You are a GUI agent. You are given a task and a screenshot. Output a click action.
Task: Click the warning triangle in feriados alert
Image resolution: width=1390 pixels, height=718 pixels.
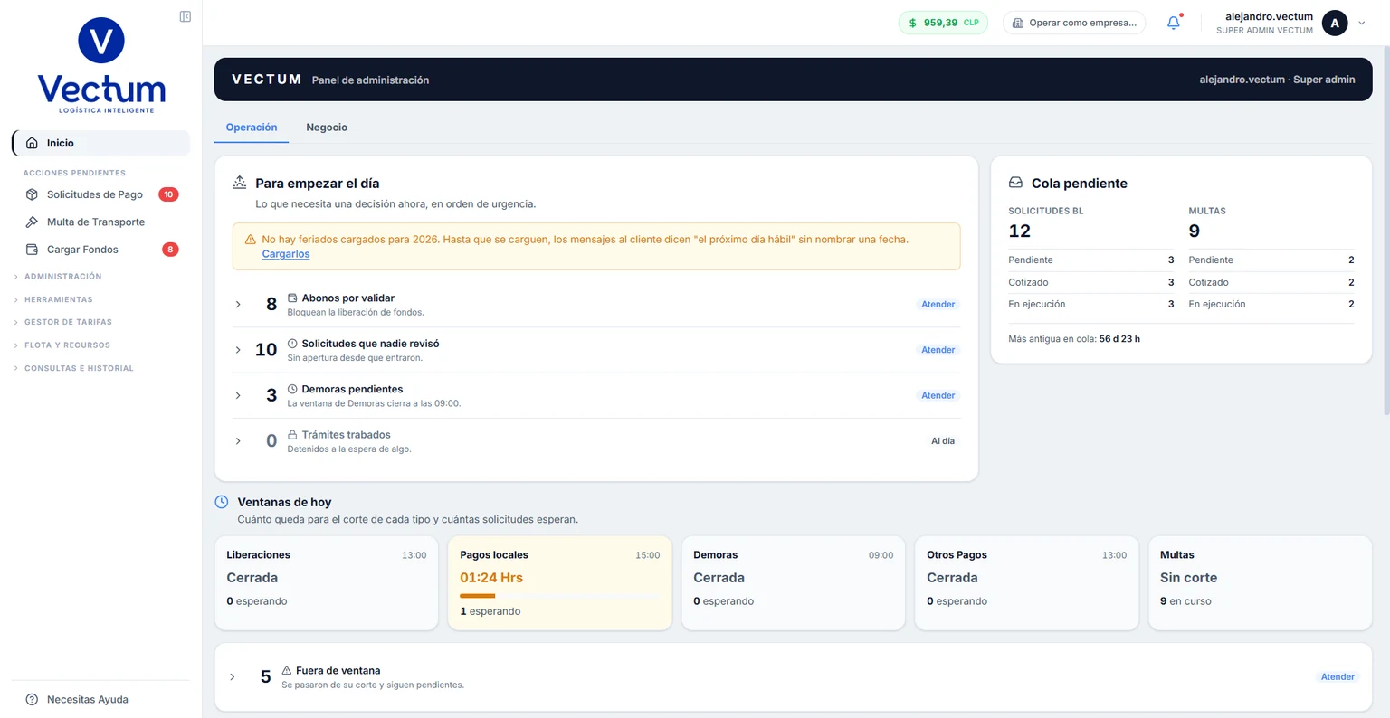click(x=251, y=240)
